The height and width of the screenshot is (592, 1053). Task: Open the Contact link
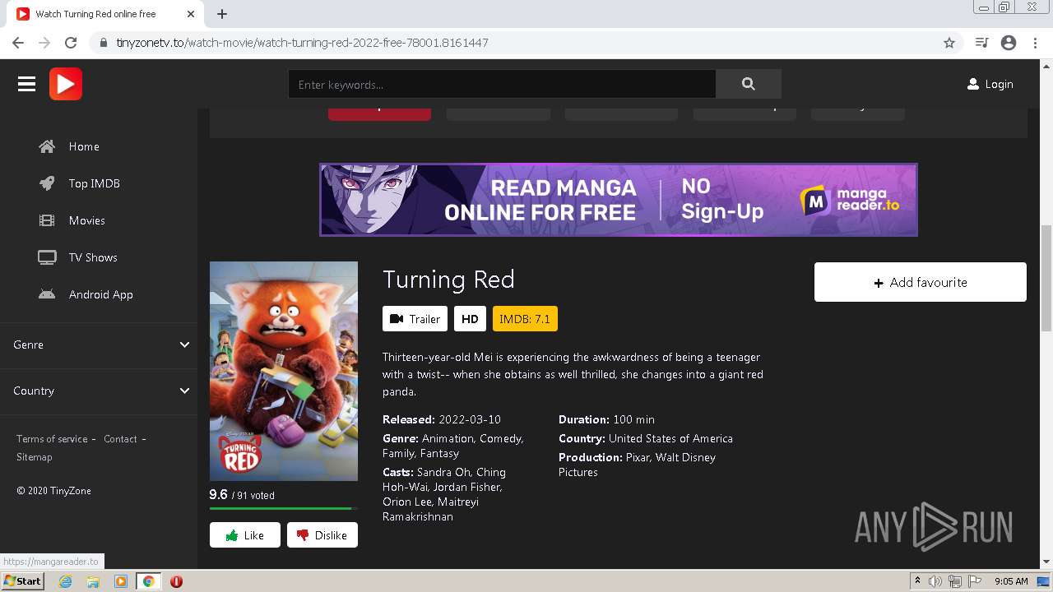pyautogui.click(x=120, y=439)
